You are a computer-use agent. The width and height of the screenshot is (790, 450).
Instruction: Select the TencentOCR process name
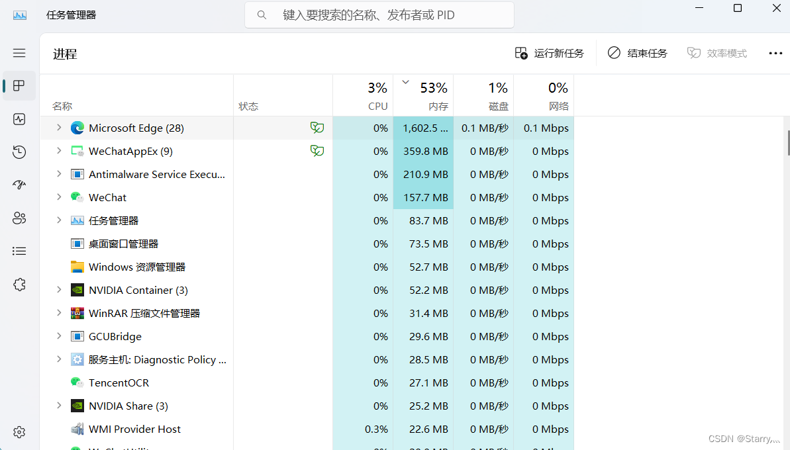(119, 382)
